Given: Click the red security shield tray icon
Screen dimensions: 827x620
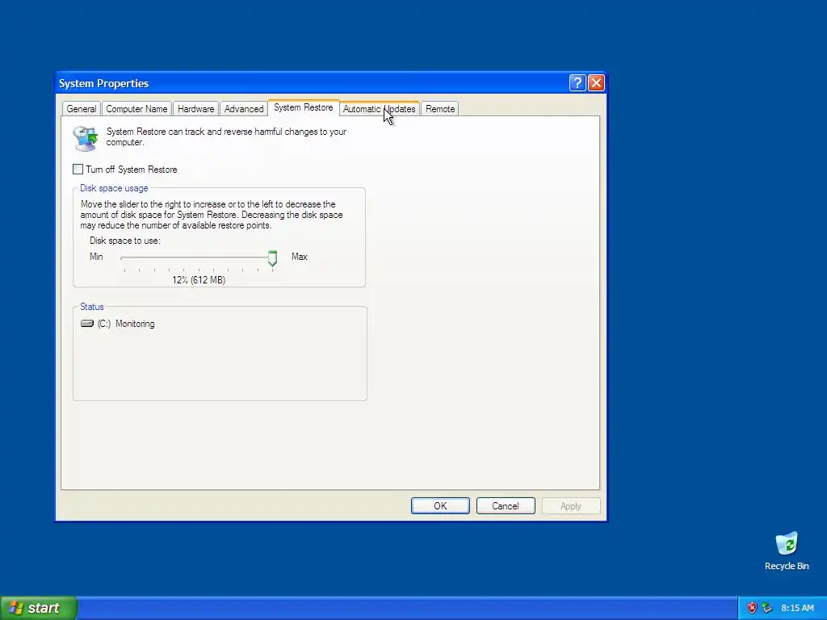Looking at the screenshot, I should (x=752, y=608).
